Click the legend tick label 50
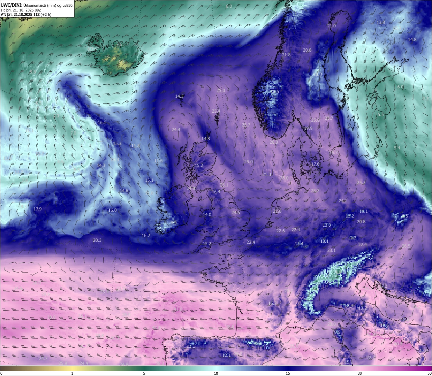Image resolution: width=432 pixels, height=376 pixels. 429,373
